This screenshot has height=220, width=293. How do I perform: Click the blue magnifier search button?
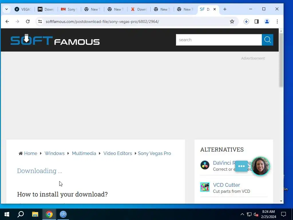click(x=268, y=40)
